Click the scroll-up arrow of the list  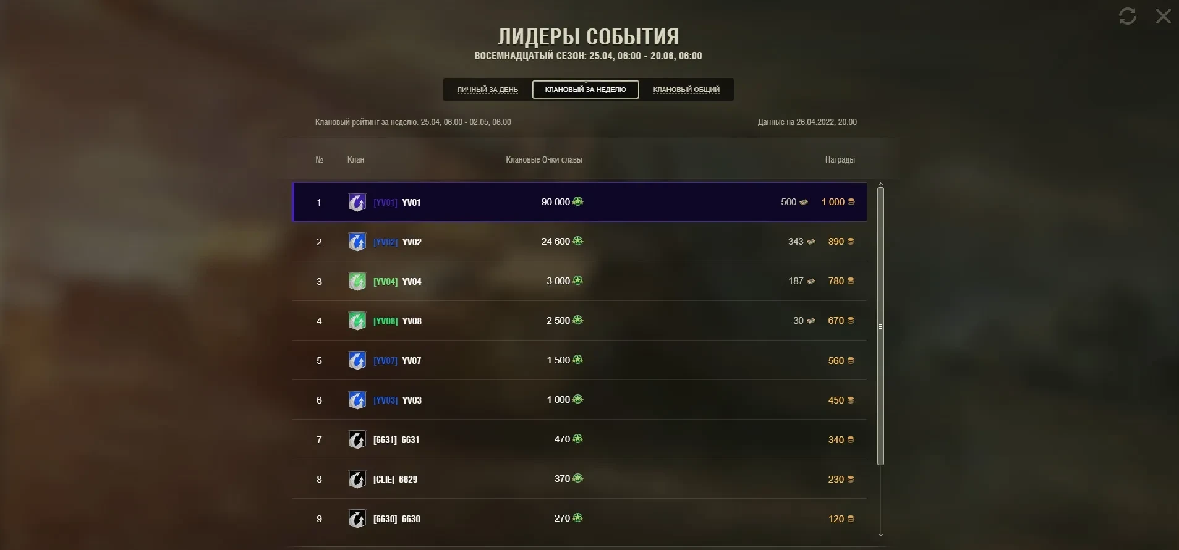tap(880, 184)
